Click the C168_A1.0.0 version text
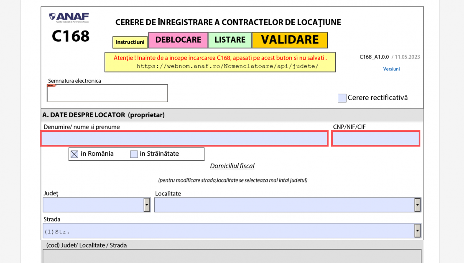Screen dimensions: 464x263 tap(374, 57)
